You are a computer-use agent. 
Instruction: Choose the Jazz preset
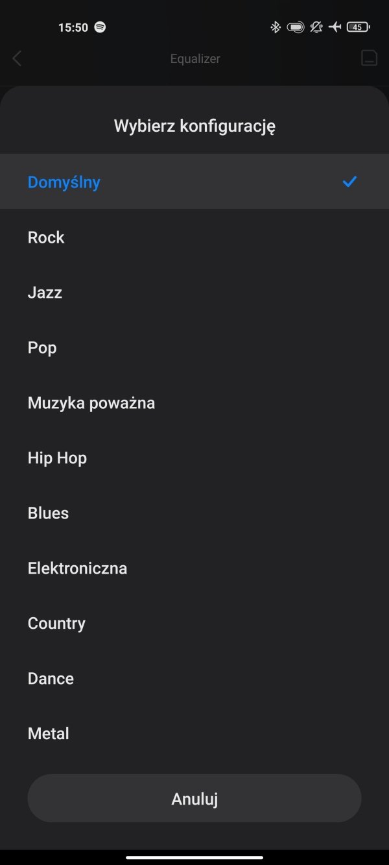click(194, 292)
